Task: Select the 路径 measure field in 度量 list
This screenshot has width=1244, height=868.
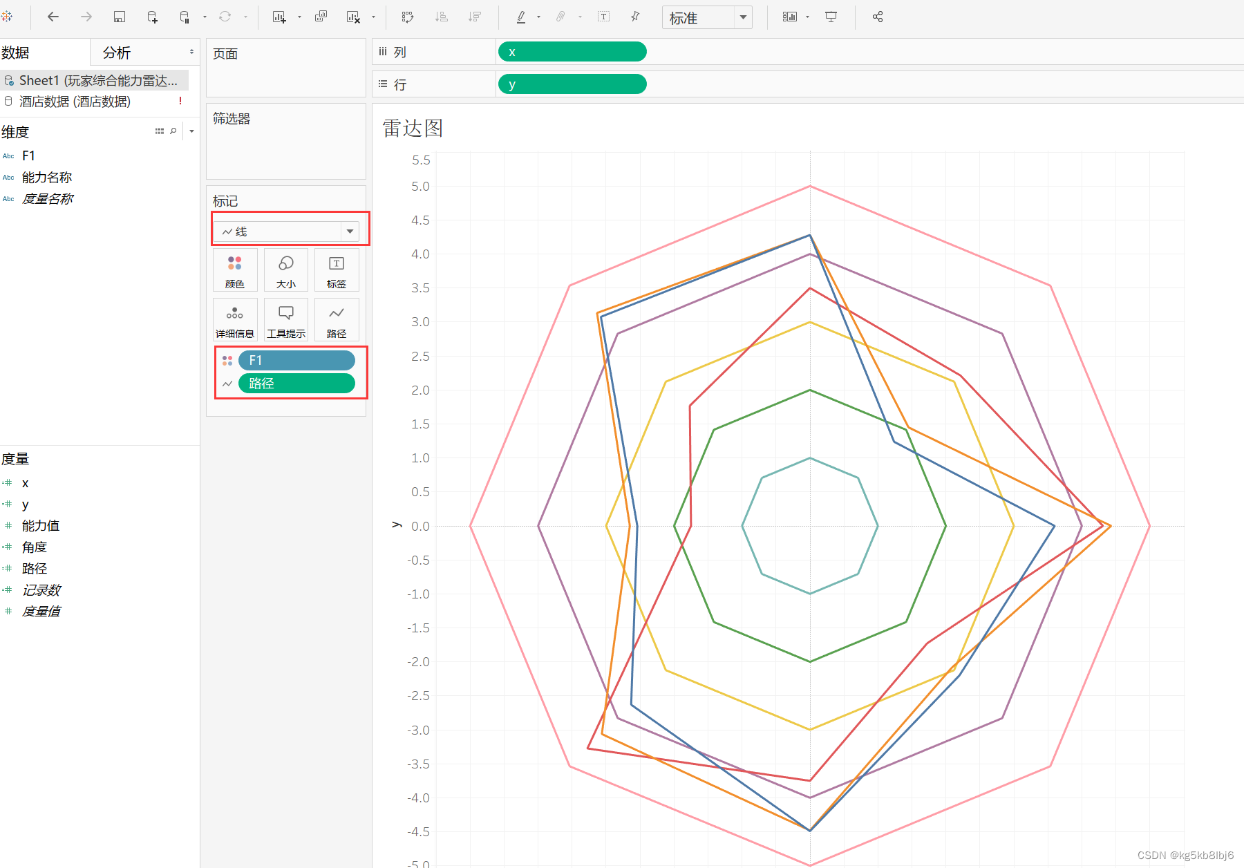Action: point(35,568)
